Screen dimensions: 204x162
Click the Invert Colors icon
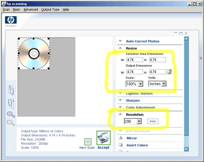pos(120,145)
